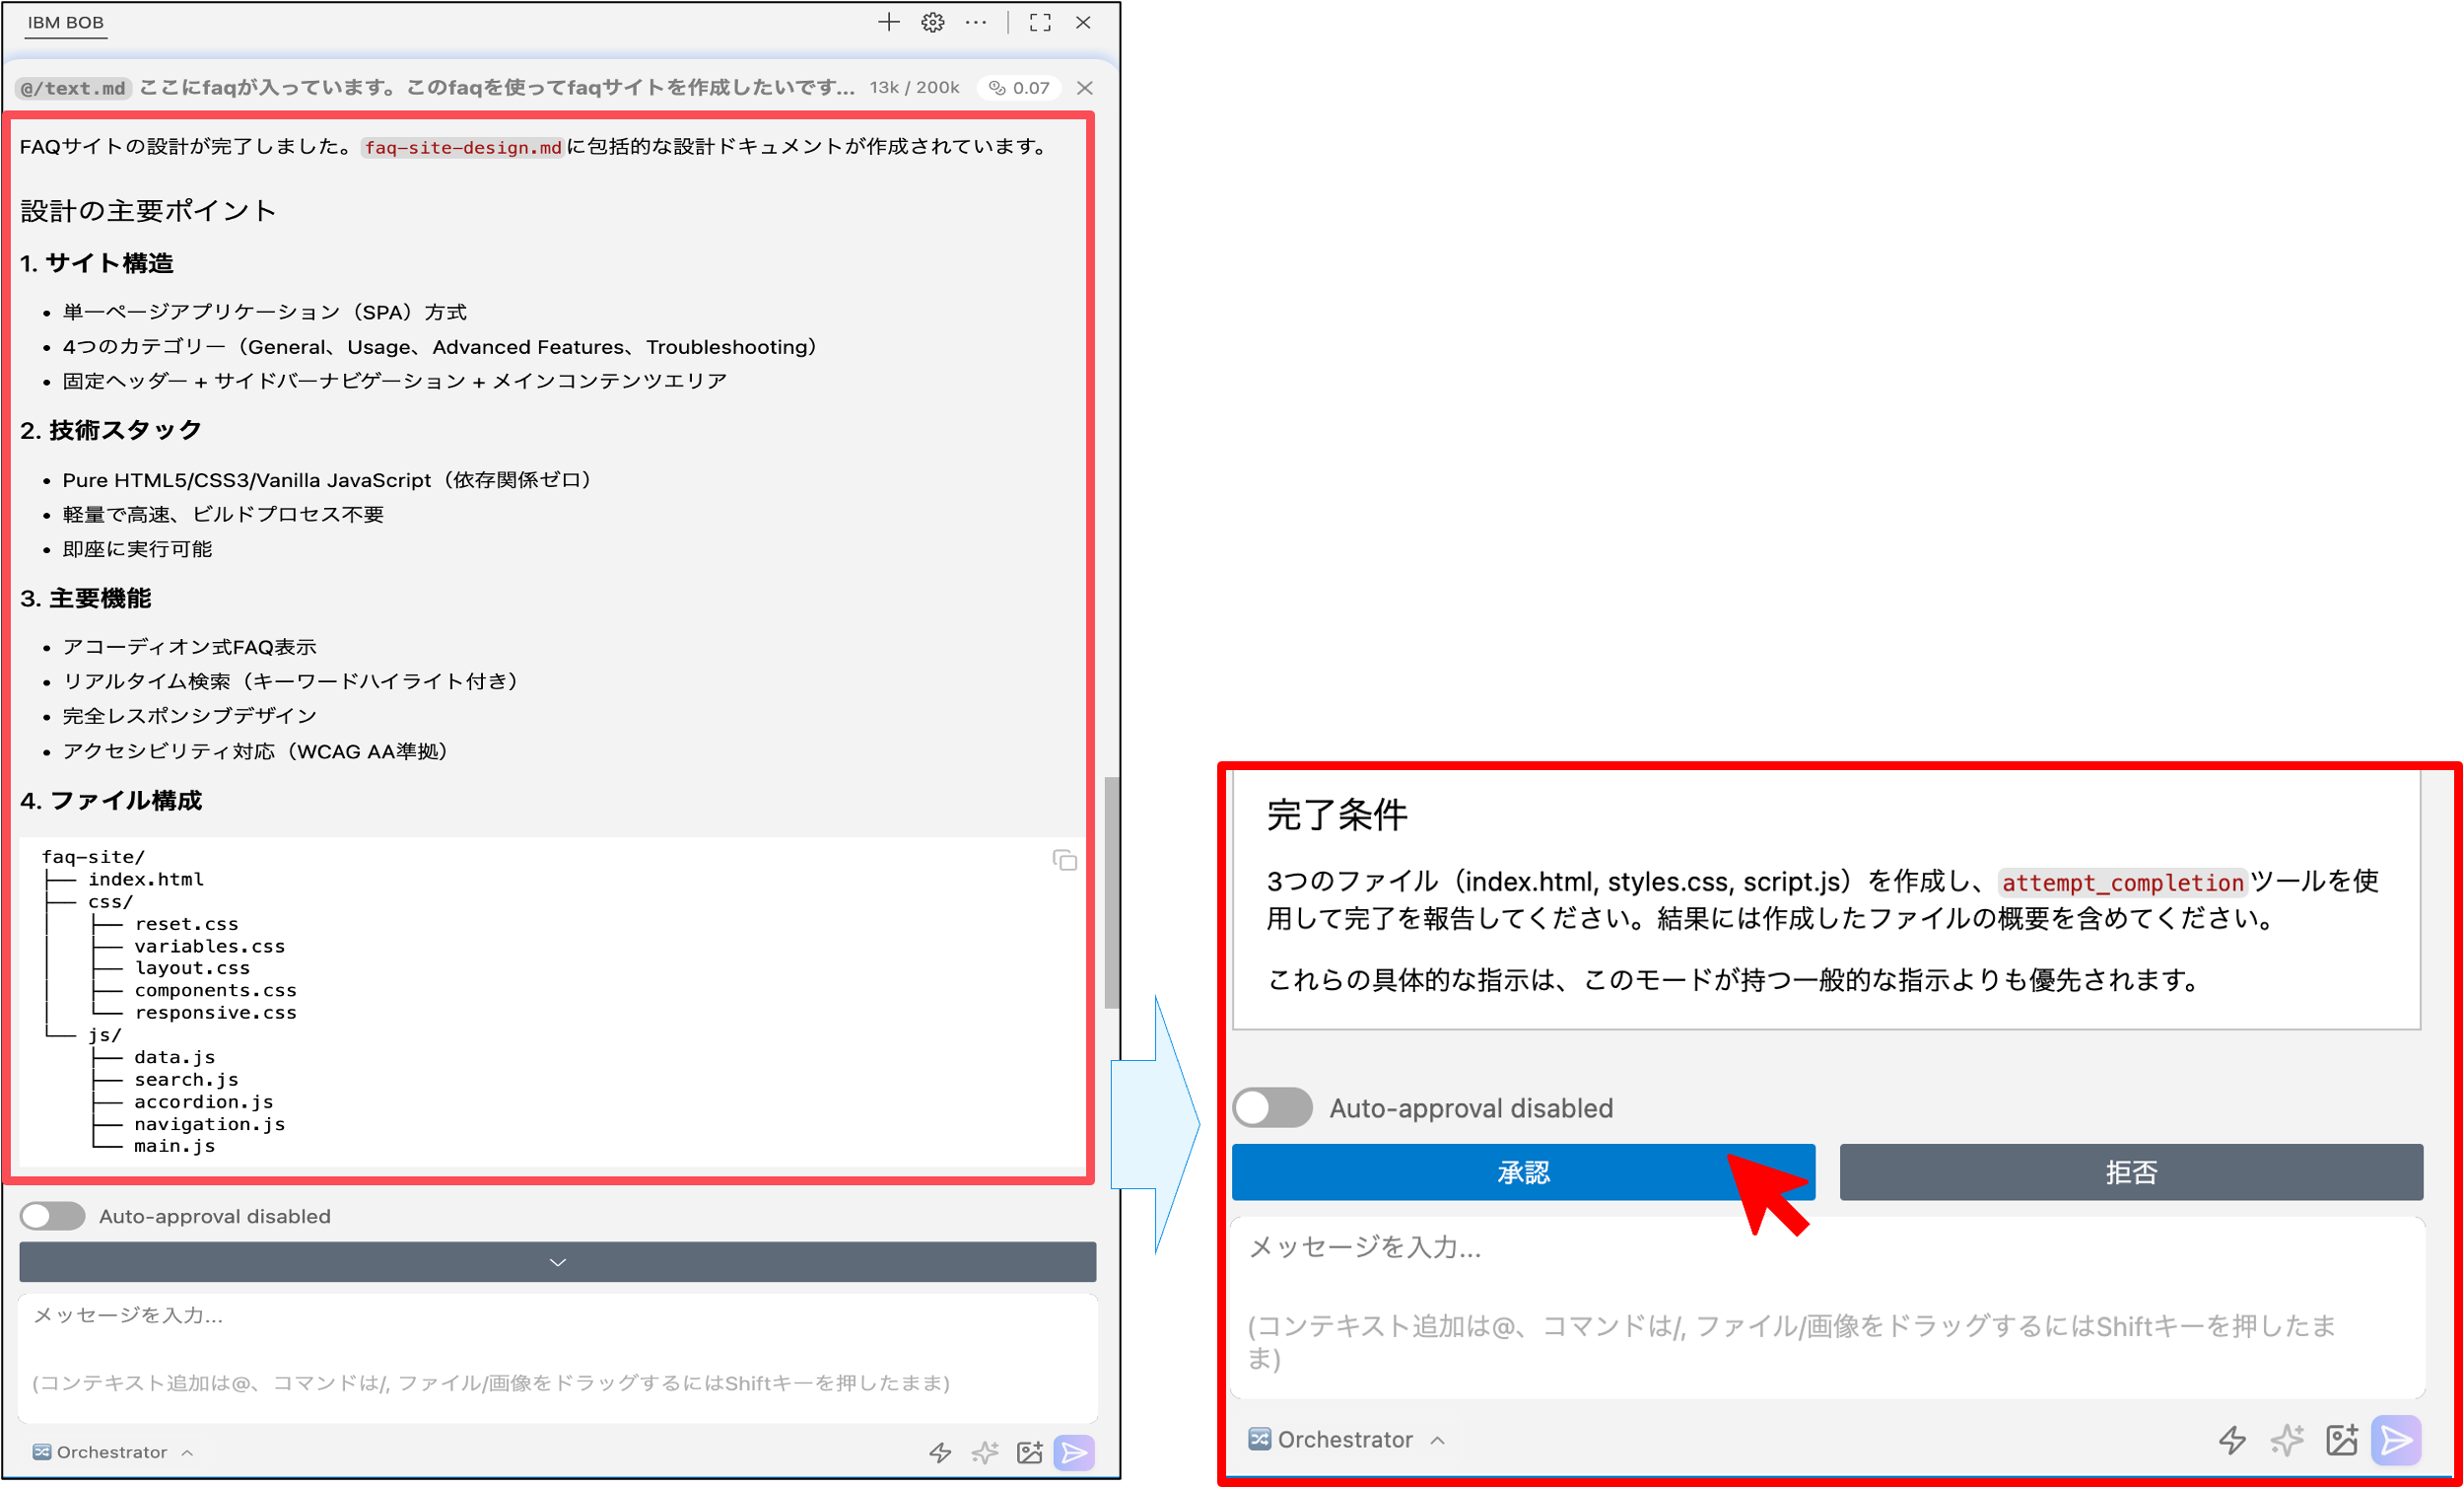Image resolution: width=2464 pixels, height=1487 pixels.
Task: Click index.html in the file tree
Action: coord(146,880)
